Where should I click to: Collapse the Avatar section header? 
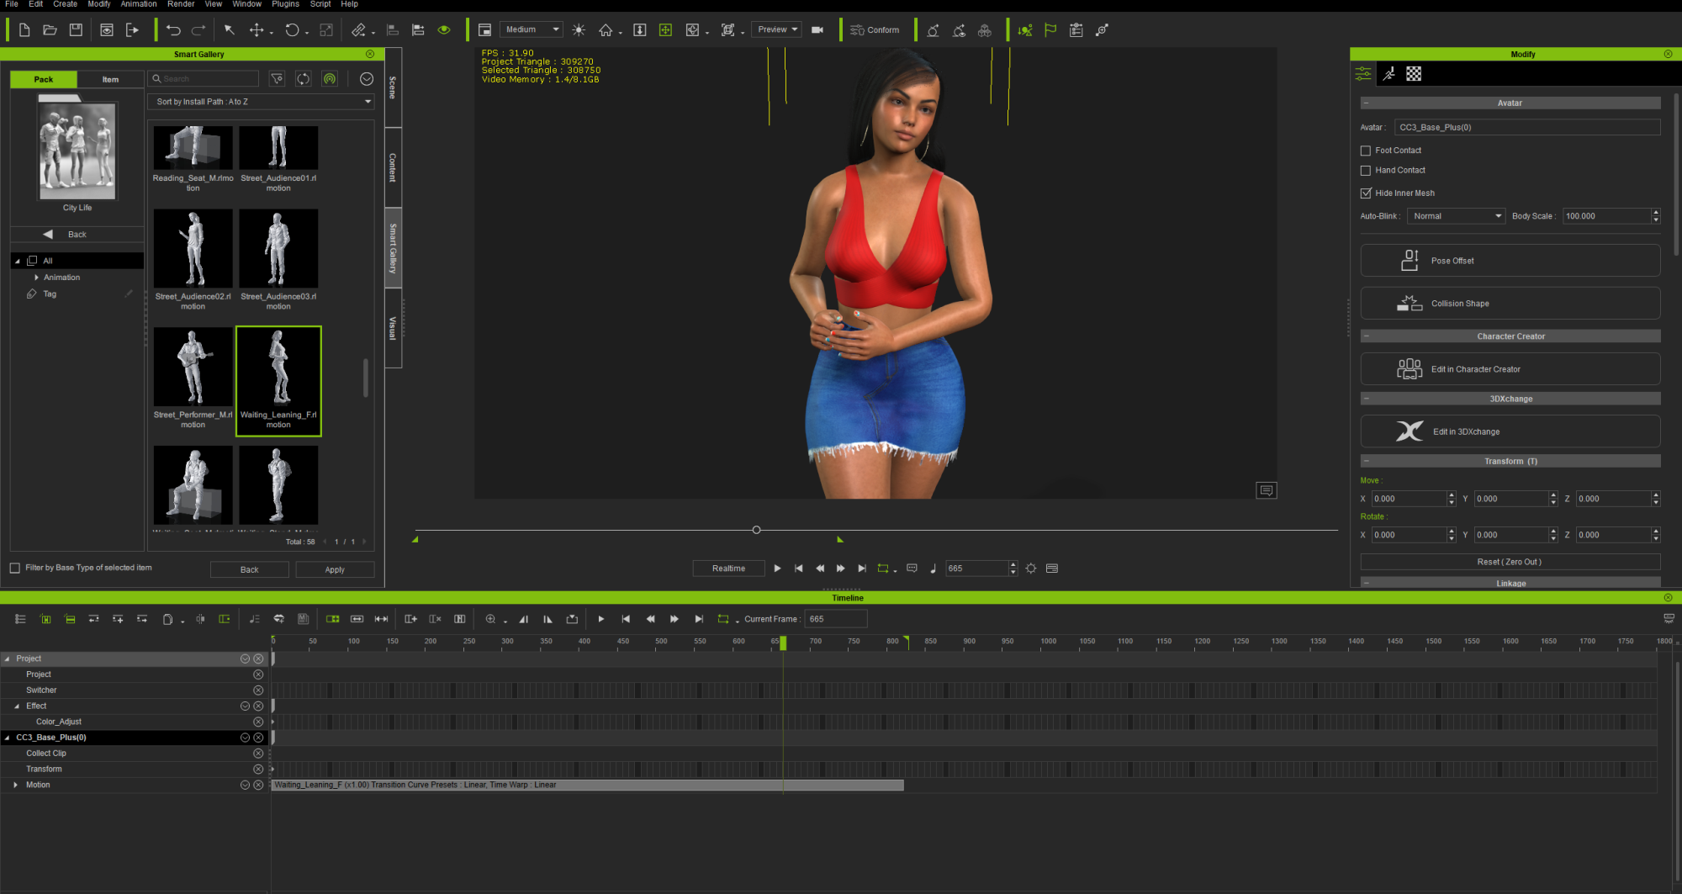click(1366, 103)
